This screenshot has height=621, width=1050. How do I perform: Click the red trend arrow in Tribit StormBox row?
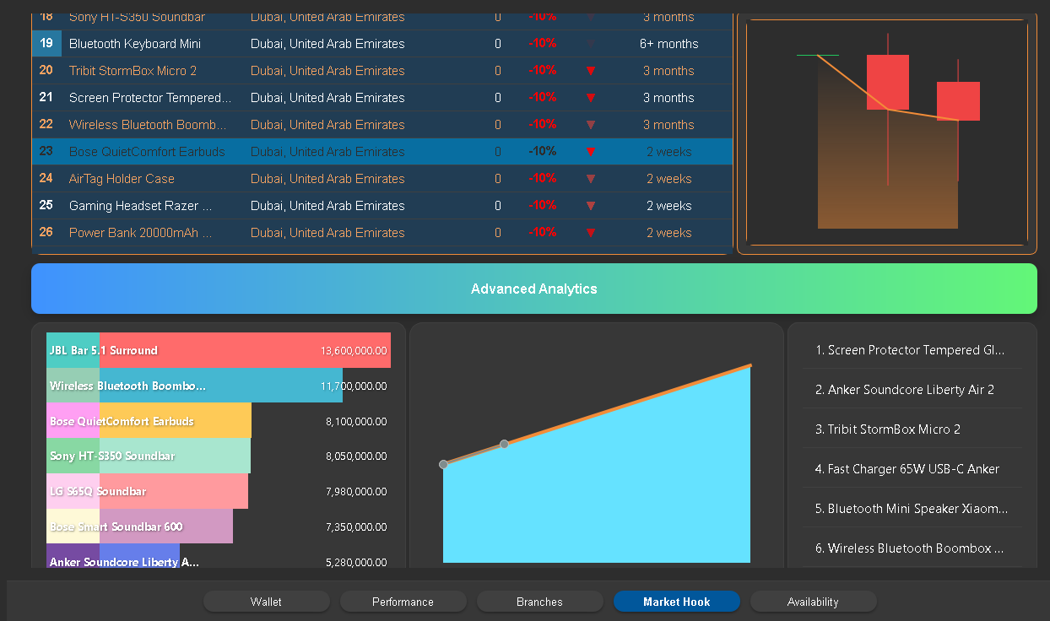pyautogui.click(x=591, y=71)
